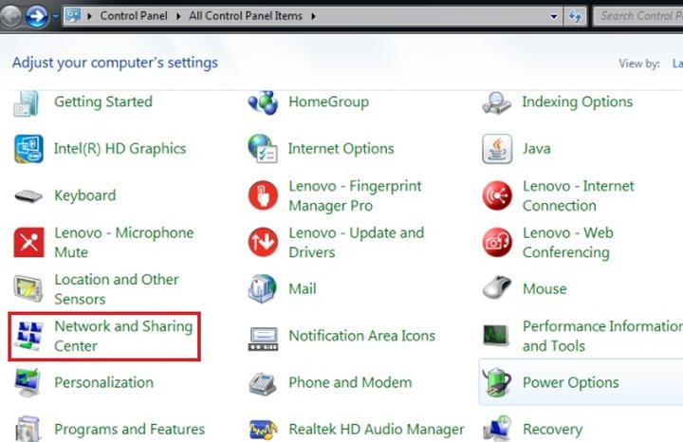The width and height of the screenshot is (683, 442).
Task: Click the Control Panel icon in address bar
Action: pyautogui.click(x=73, y=16)
